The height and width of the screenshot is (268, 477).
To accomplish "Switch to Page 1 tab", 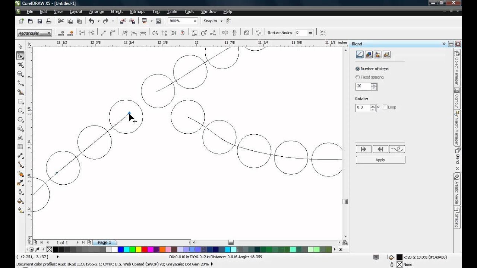I will (x=104, y=243).
